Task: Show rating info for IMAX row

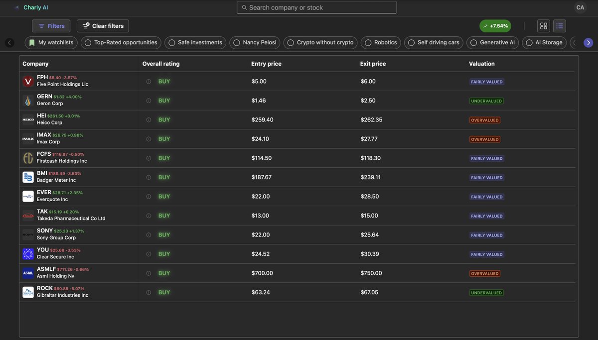Action: (149, 139)
